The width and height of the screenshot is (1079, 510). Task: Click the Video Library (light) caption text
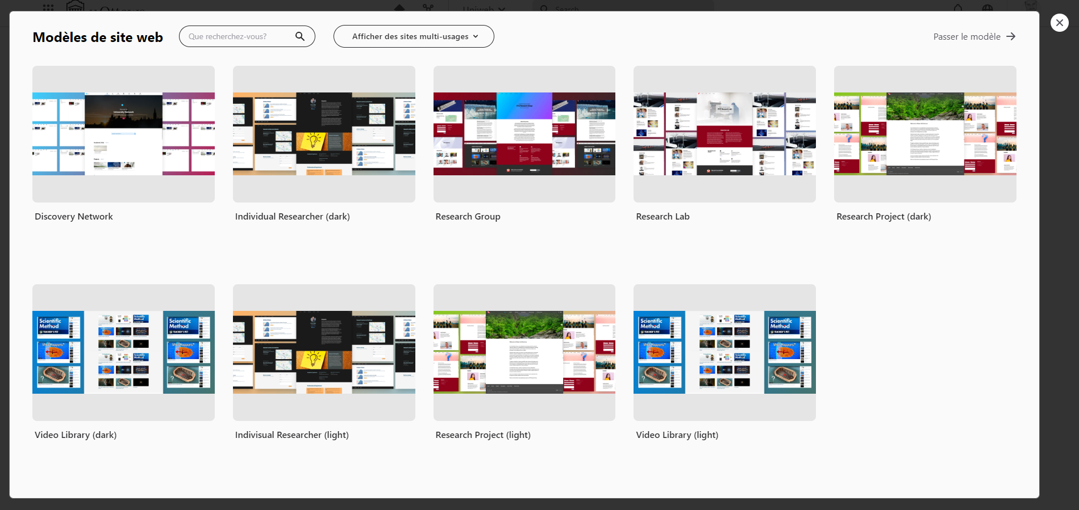677,435
